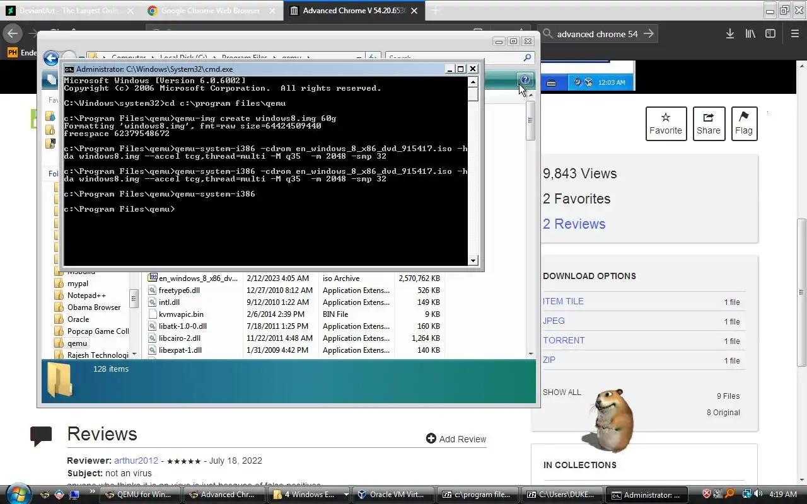Click the Explorer window back button
The height and width of the screenshot is (504, 807).
click(x=50, y=58)
